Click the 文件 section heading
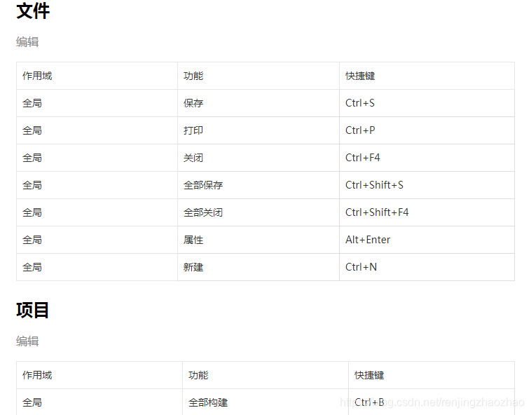The width and height of the screenshot is (531, 415). coord(33,11)
